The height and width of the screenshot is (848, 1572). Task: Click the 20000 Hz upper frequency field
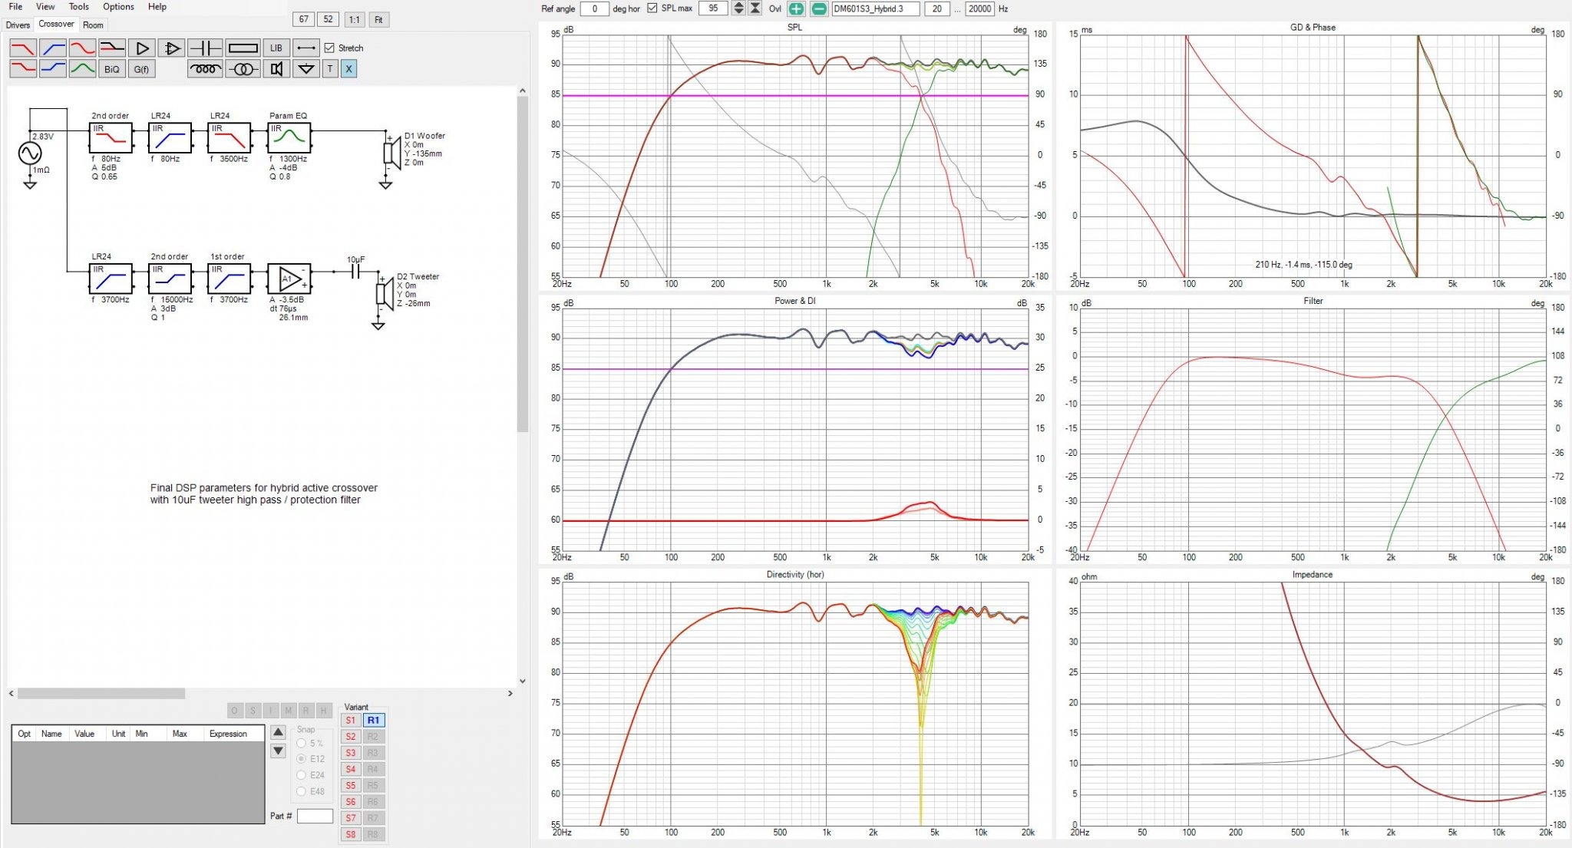[979, 8]
